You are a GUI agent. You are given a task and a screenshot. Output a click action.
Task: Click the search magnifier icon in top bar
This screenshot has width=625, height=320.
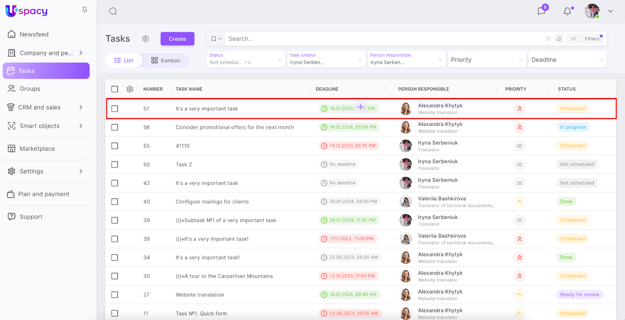(x=113, y=11)
